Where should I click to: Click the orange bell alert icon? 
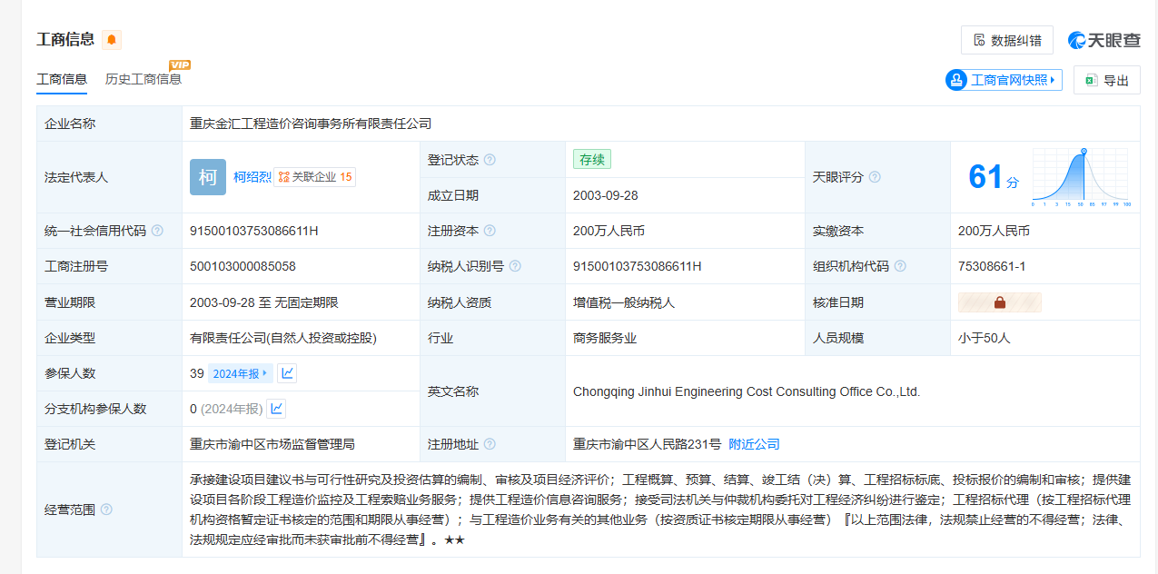[111, 40]
